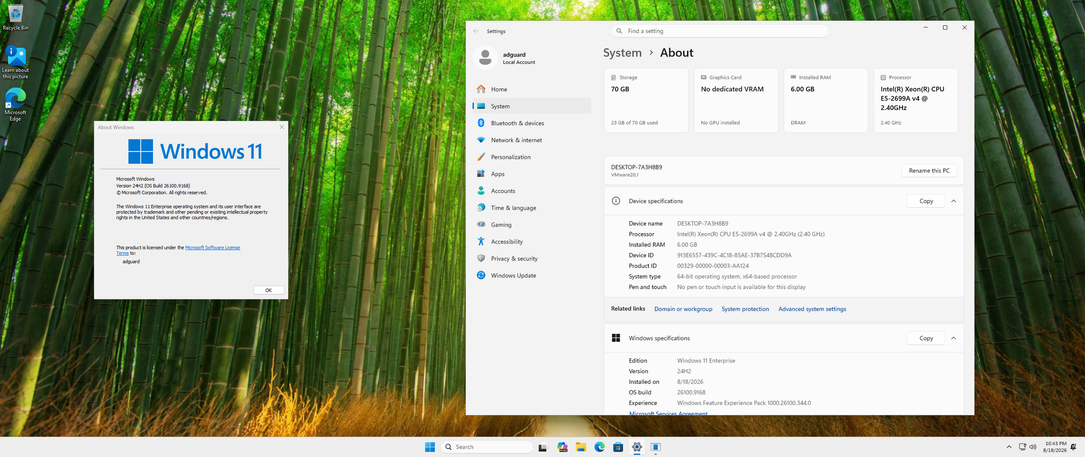The width and height of the screenshot is (1085, 457).
Task: Open Network & internet settings
Action: point(532,140)
